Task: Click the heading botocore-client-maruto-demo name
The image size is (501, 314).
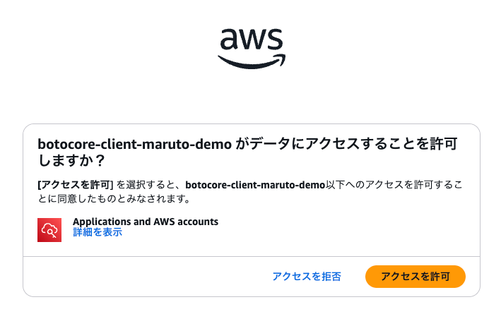Action: click(134, 144)
